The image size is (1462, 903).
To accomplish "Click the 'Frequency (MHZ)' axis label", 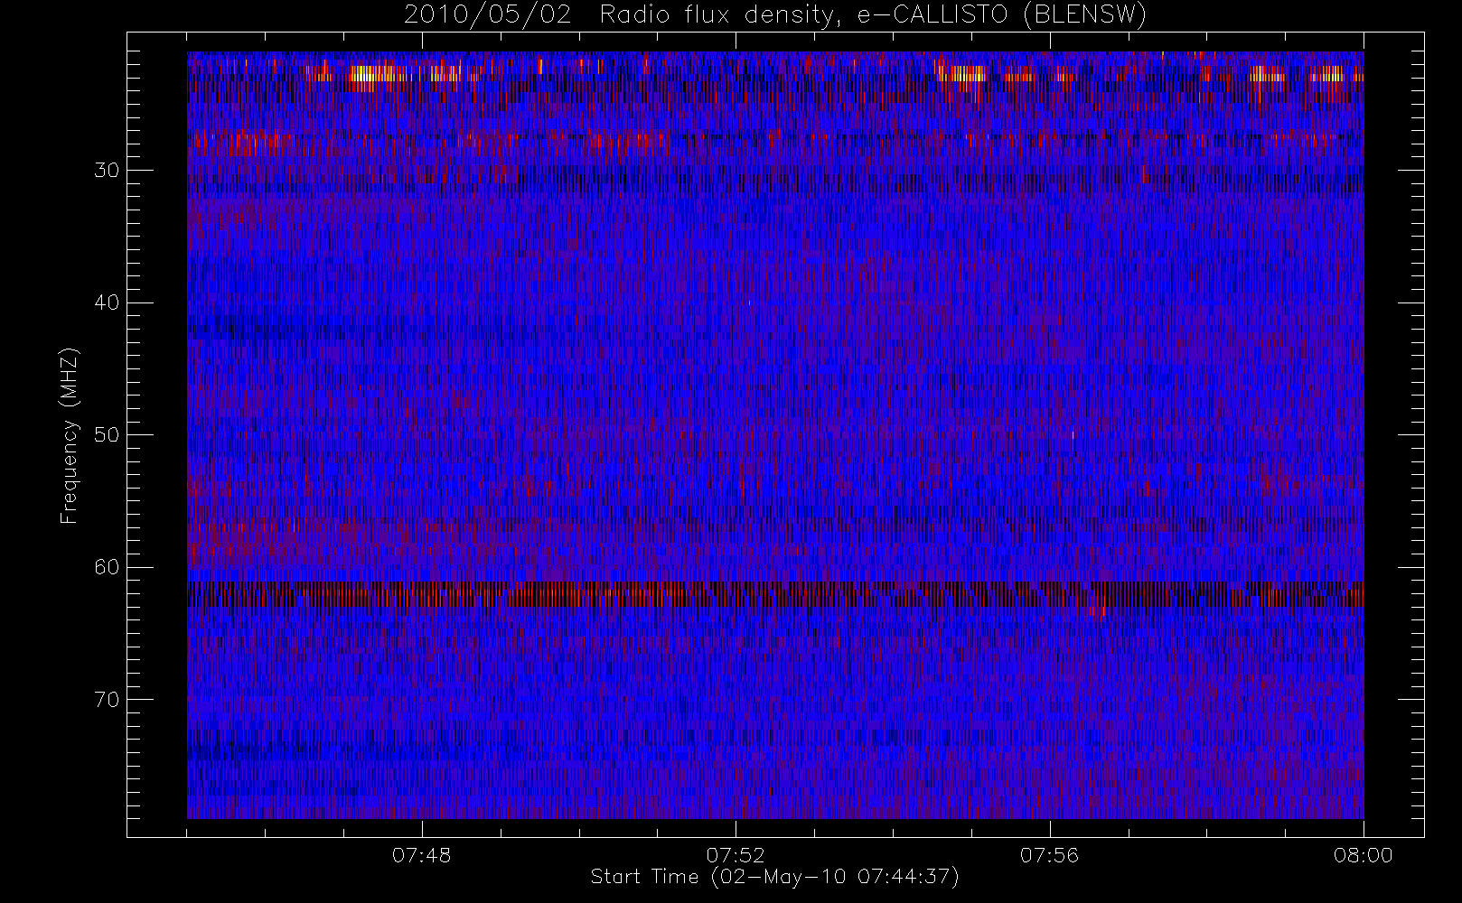I will [70, 435].
